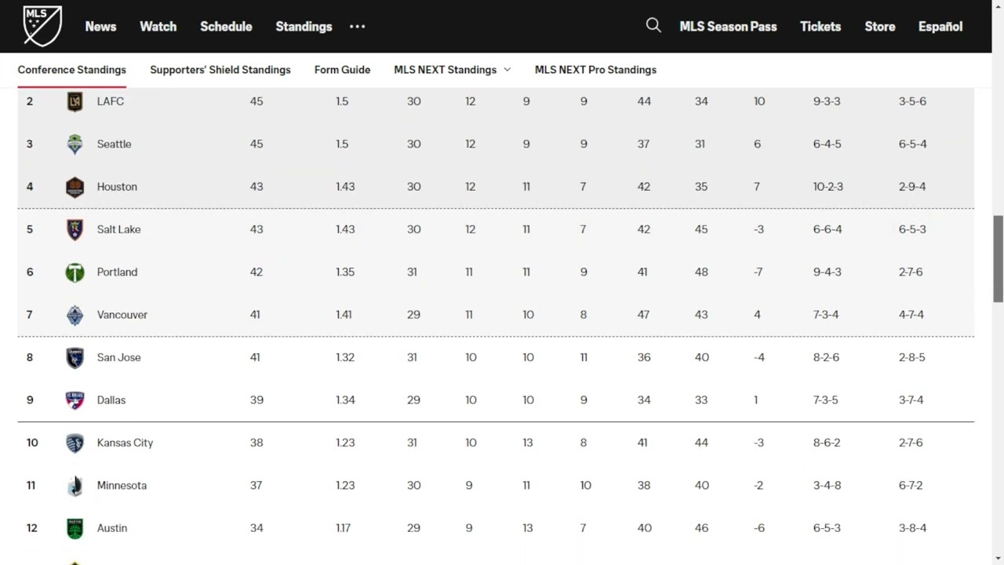Select Austin's points per game 1.17
This screenshot has width=1004, height=565.
pos(343,528)
